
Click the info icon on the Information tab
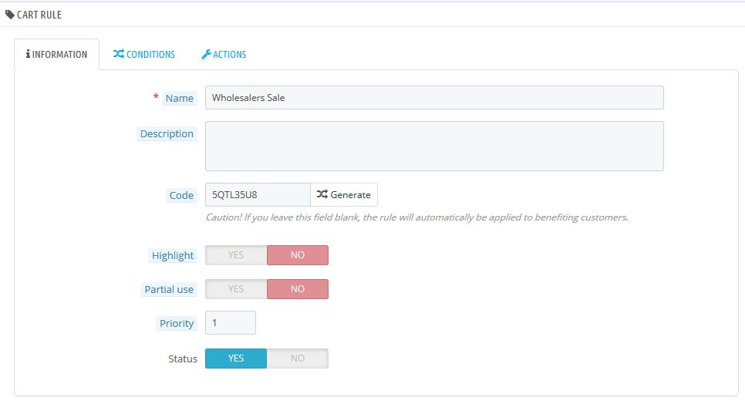[28, 55]
